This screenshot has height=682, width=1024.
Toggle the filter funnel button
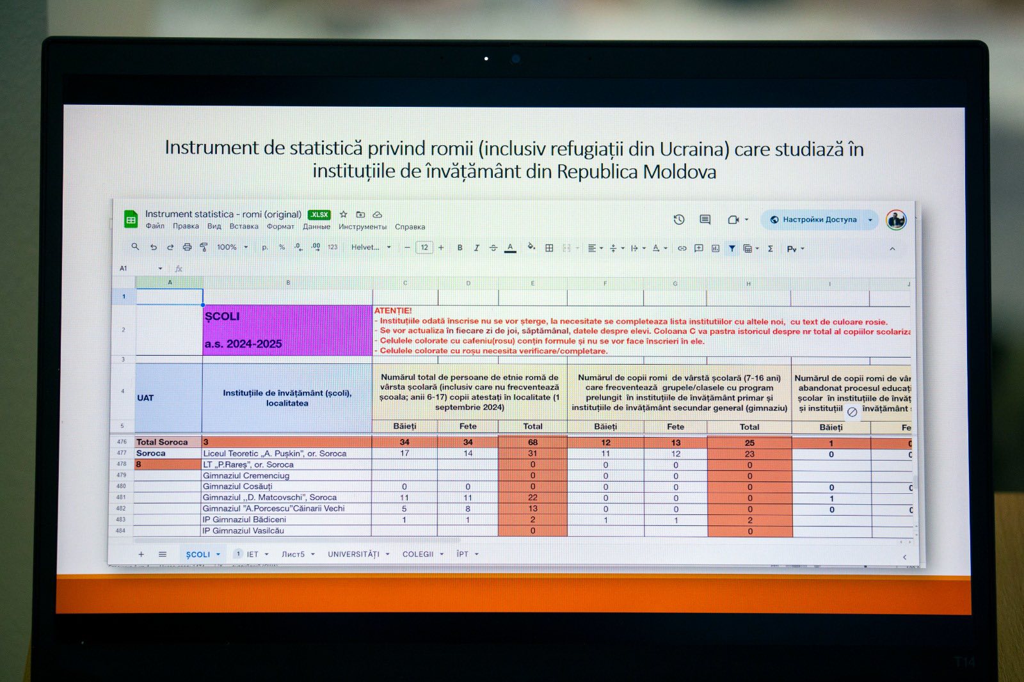(x=732, y=248)
